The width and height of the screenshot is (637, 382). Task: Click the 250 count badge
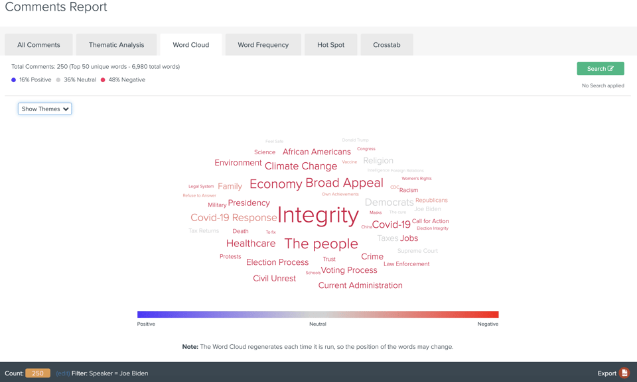click(38, 373)
